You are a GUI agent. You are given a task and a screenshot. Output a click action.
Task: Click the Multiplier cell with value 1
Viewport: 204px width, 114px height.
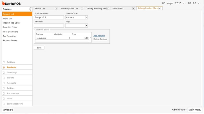point(62,38)
